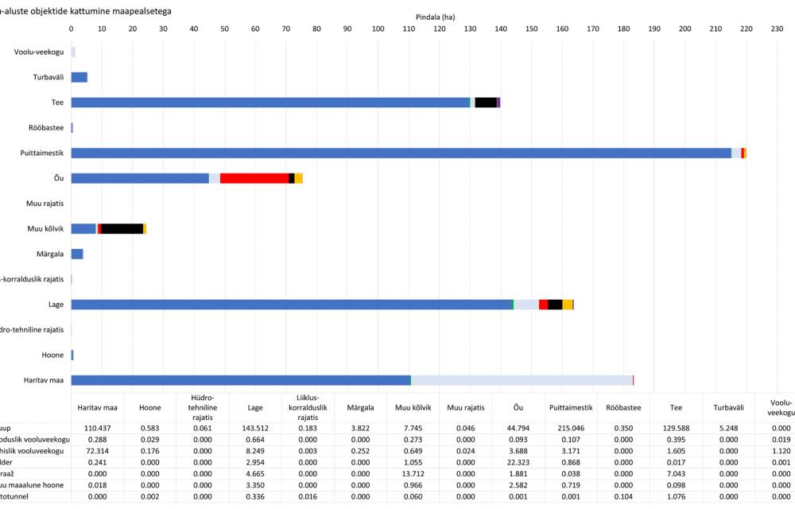The height and width of the screenshot is (509, 795).
Task: Select the 'Liiklus-korralduslik rajatis' column header
Action: (308, 408)
